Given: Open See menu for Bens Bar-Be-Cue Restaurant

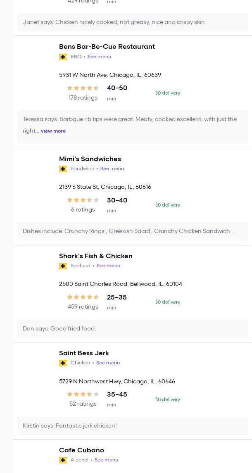Looking at the screenshot, I should point(99,57).
